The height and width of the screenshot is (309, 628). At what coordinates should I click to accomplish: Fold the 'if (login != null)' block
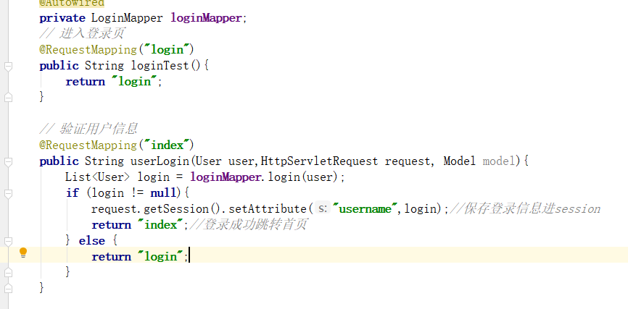[8, 194]
